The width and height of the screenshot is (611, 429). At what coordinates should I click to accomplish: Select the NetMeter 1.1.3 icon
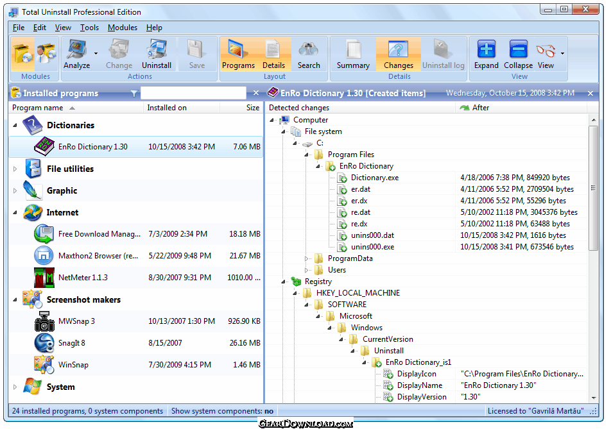tap(44, 278)
